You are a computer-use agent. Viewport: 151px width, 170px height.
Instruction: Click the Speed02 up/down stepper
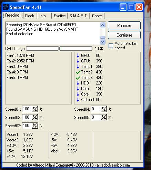tap(35, 117)
